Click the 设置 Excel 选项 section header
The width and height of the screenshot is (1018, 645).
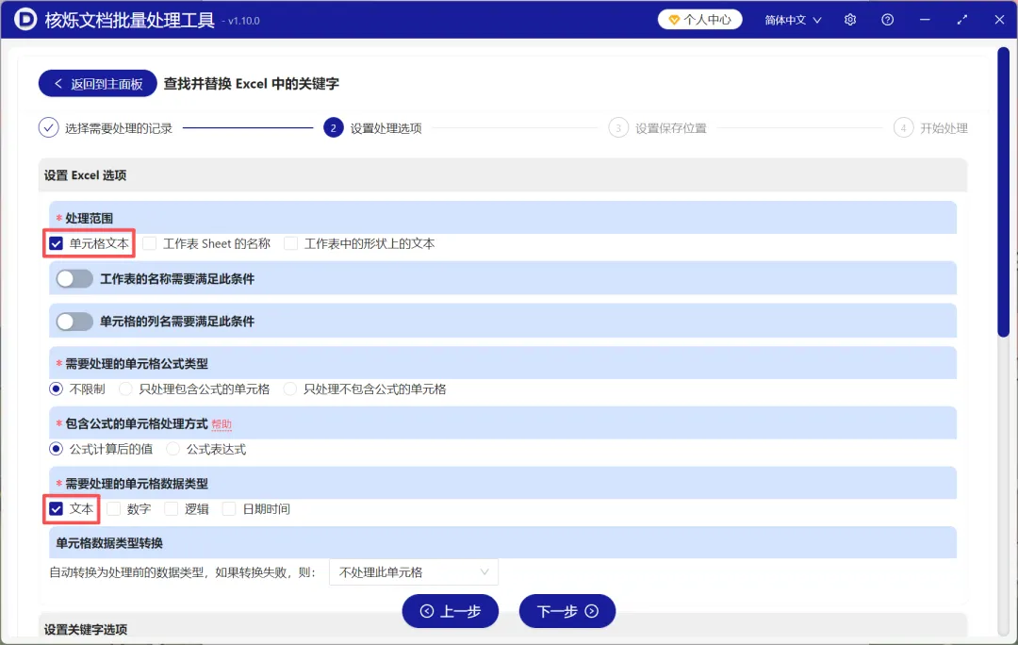coord(502,175)
